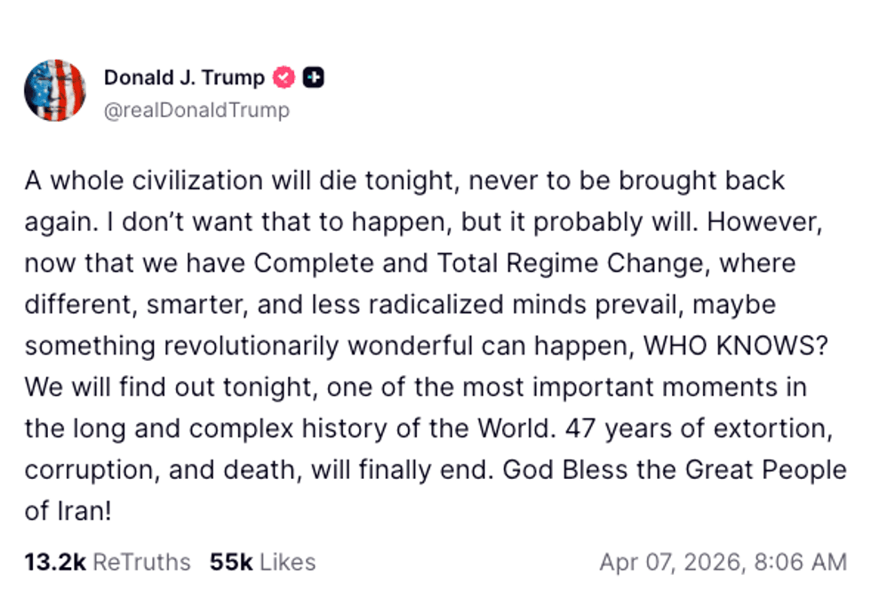Click the red verified checkmark badge
Viewport: 871px width, 599px height.
tap(284, 78)
